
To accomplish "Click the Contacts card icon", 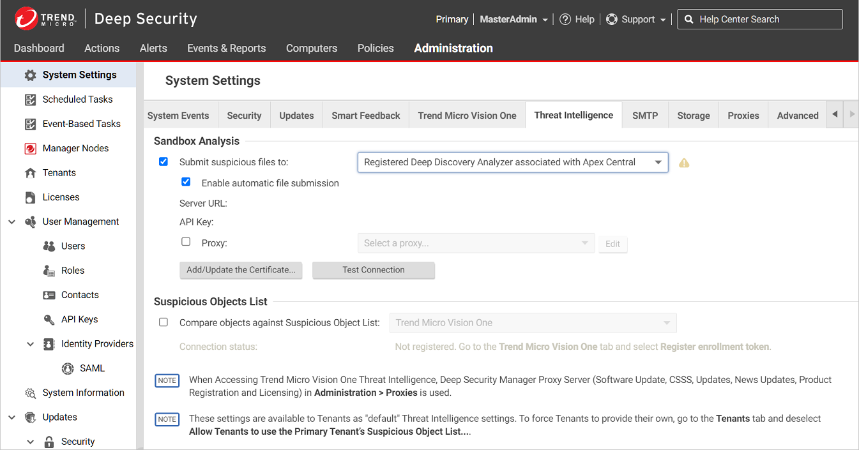I will (49, 296).
